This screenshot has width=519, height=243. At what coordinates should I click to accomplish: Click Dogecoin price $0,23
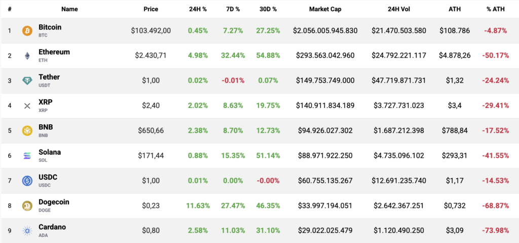coord(151,205)
